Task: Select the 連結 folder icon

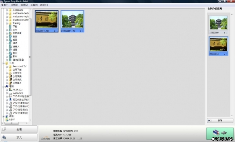Action: [10, 43]
